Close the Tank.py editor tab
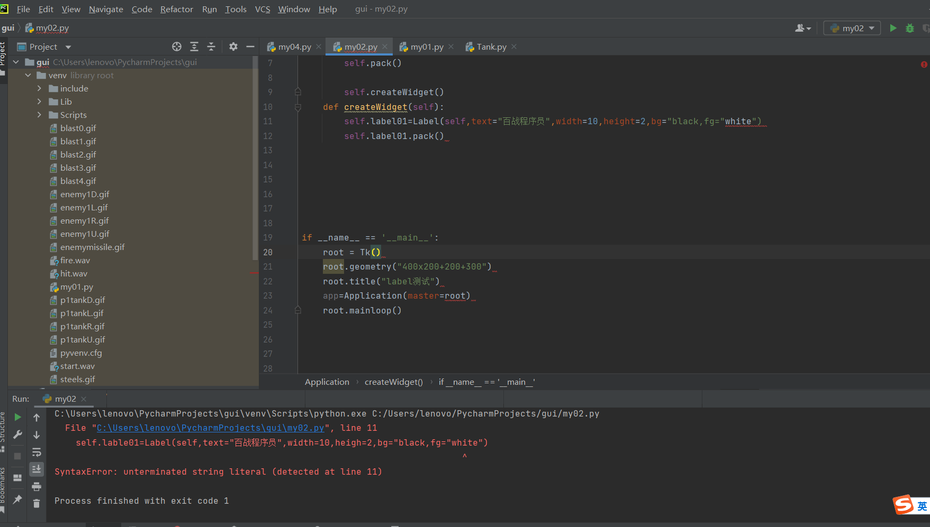 514,47
